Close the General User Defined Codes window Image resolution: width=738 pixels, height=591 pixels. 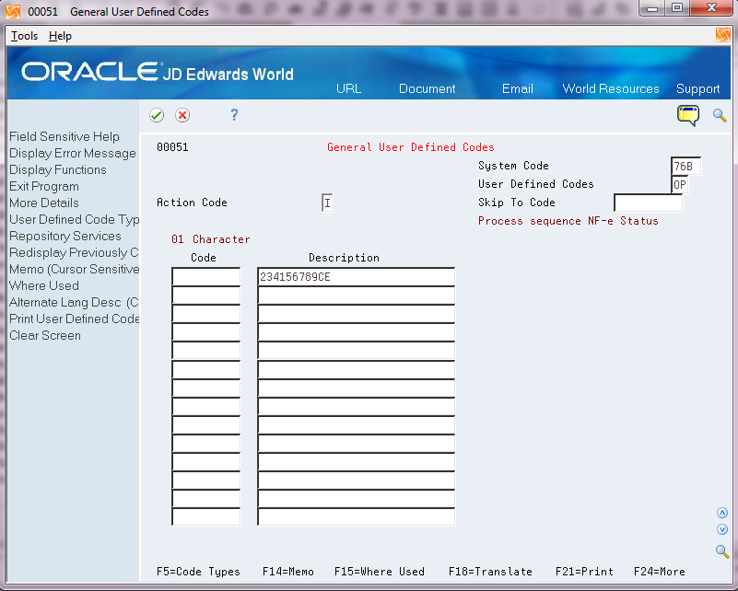[711, 8]
